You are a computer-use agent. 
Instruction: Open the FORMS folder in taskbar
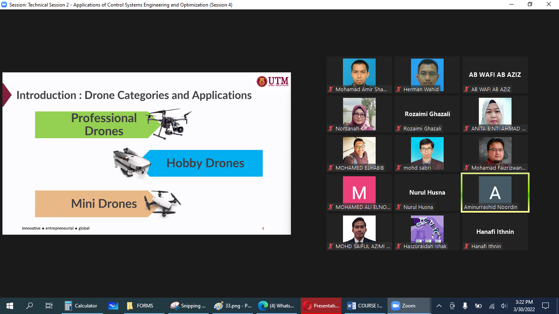point(140,305)
